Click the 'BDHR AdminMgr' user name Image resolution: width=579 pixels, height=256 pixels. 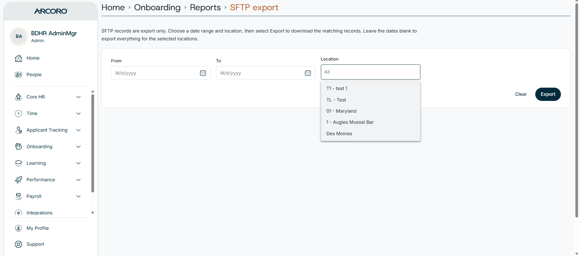54,33
